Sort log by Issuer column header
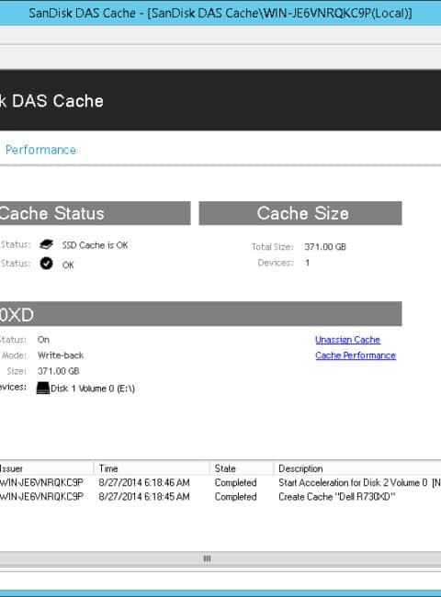This screenshot has height=597, width=441. coord(47,468)
